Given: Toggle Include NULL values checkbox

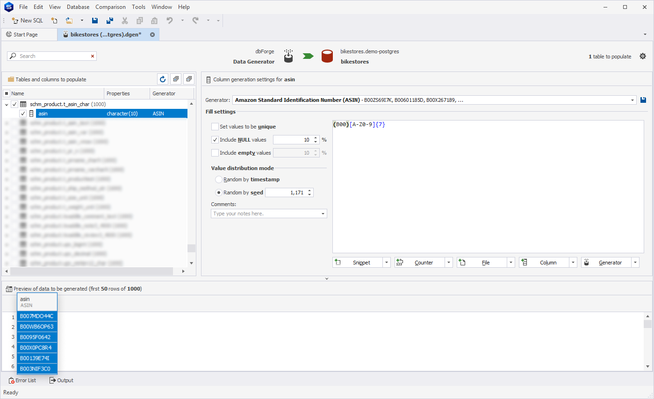Looking at the screenshot, I should coord(215,140).
